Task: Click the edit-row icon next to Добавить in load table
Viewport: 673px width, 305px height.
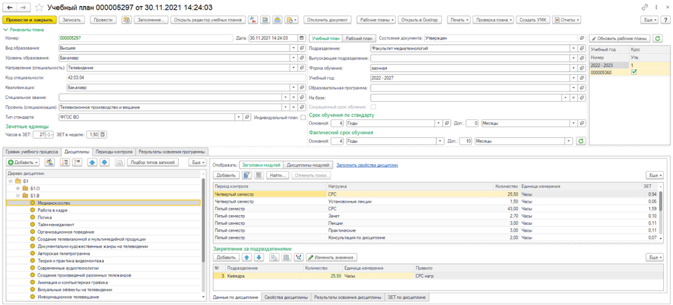Action: pos(247,175)
